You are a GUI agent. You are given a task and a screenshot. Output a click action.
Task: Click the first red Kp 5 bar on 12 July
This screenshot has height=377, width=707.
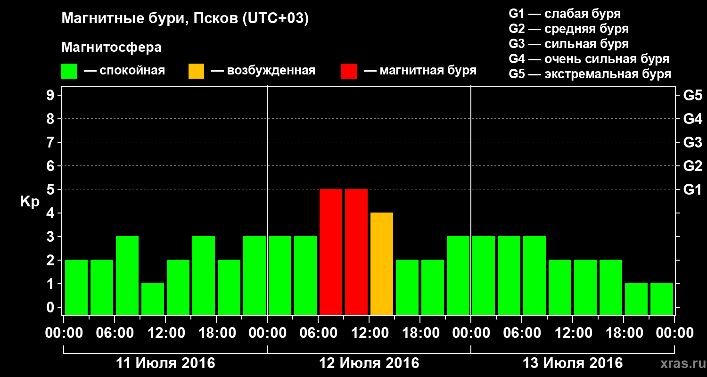pos(331,252)
